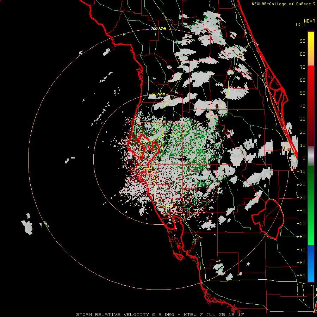317x317 pixels.
Task: Click the positive 10 scale label
Action: click(x=303, y=145)
